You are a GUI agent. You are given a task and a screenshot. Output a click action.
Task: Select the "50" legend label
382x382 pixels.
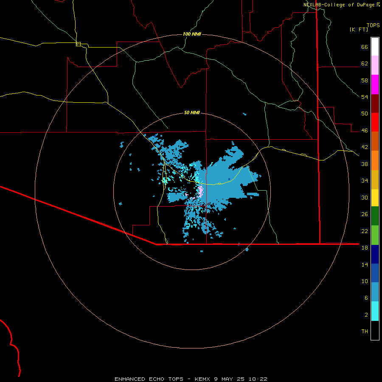click(365, 114)
